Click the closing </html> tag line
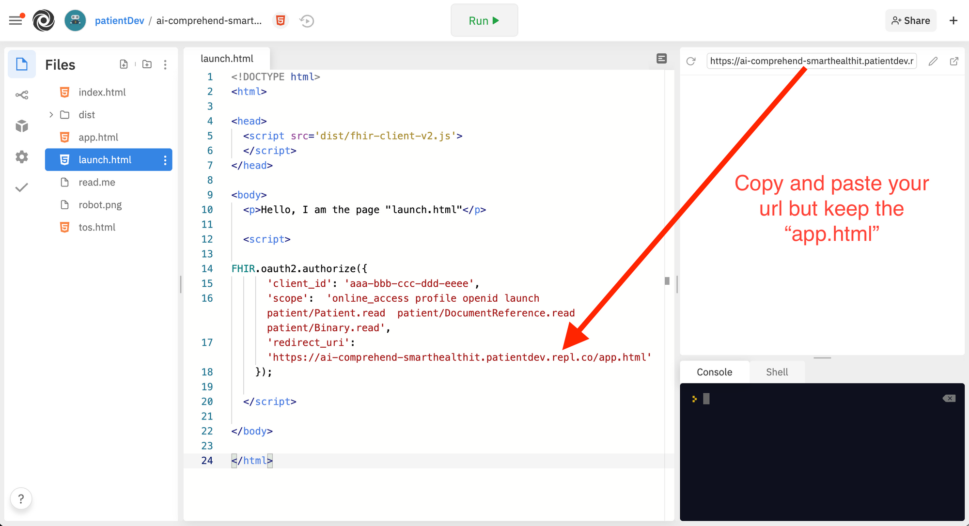This screenshot has width=969, height=526. coord(252,461)
